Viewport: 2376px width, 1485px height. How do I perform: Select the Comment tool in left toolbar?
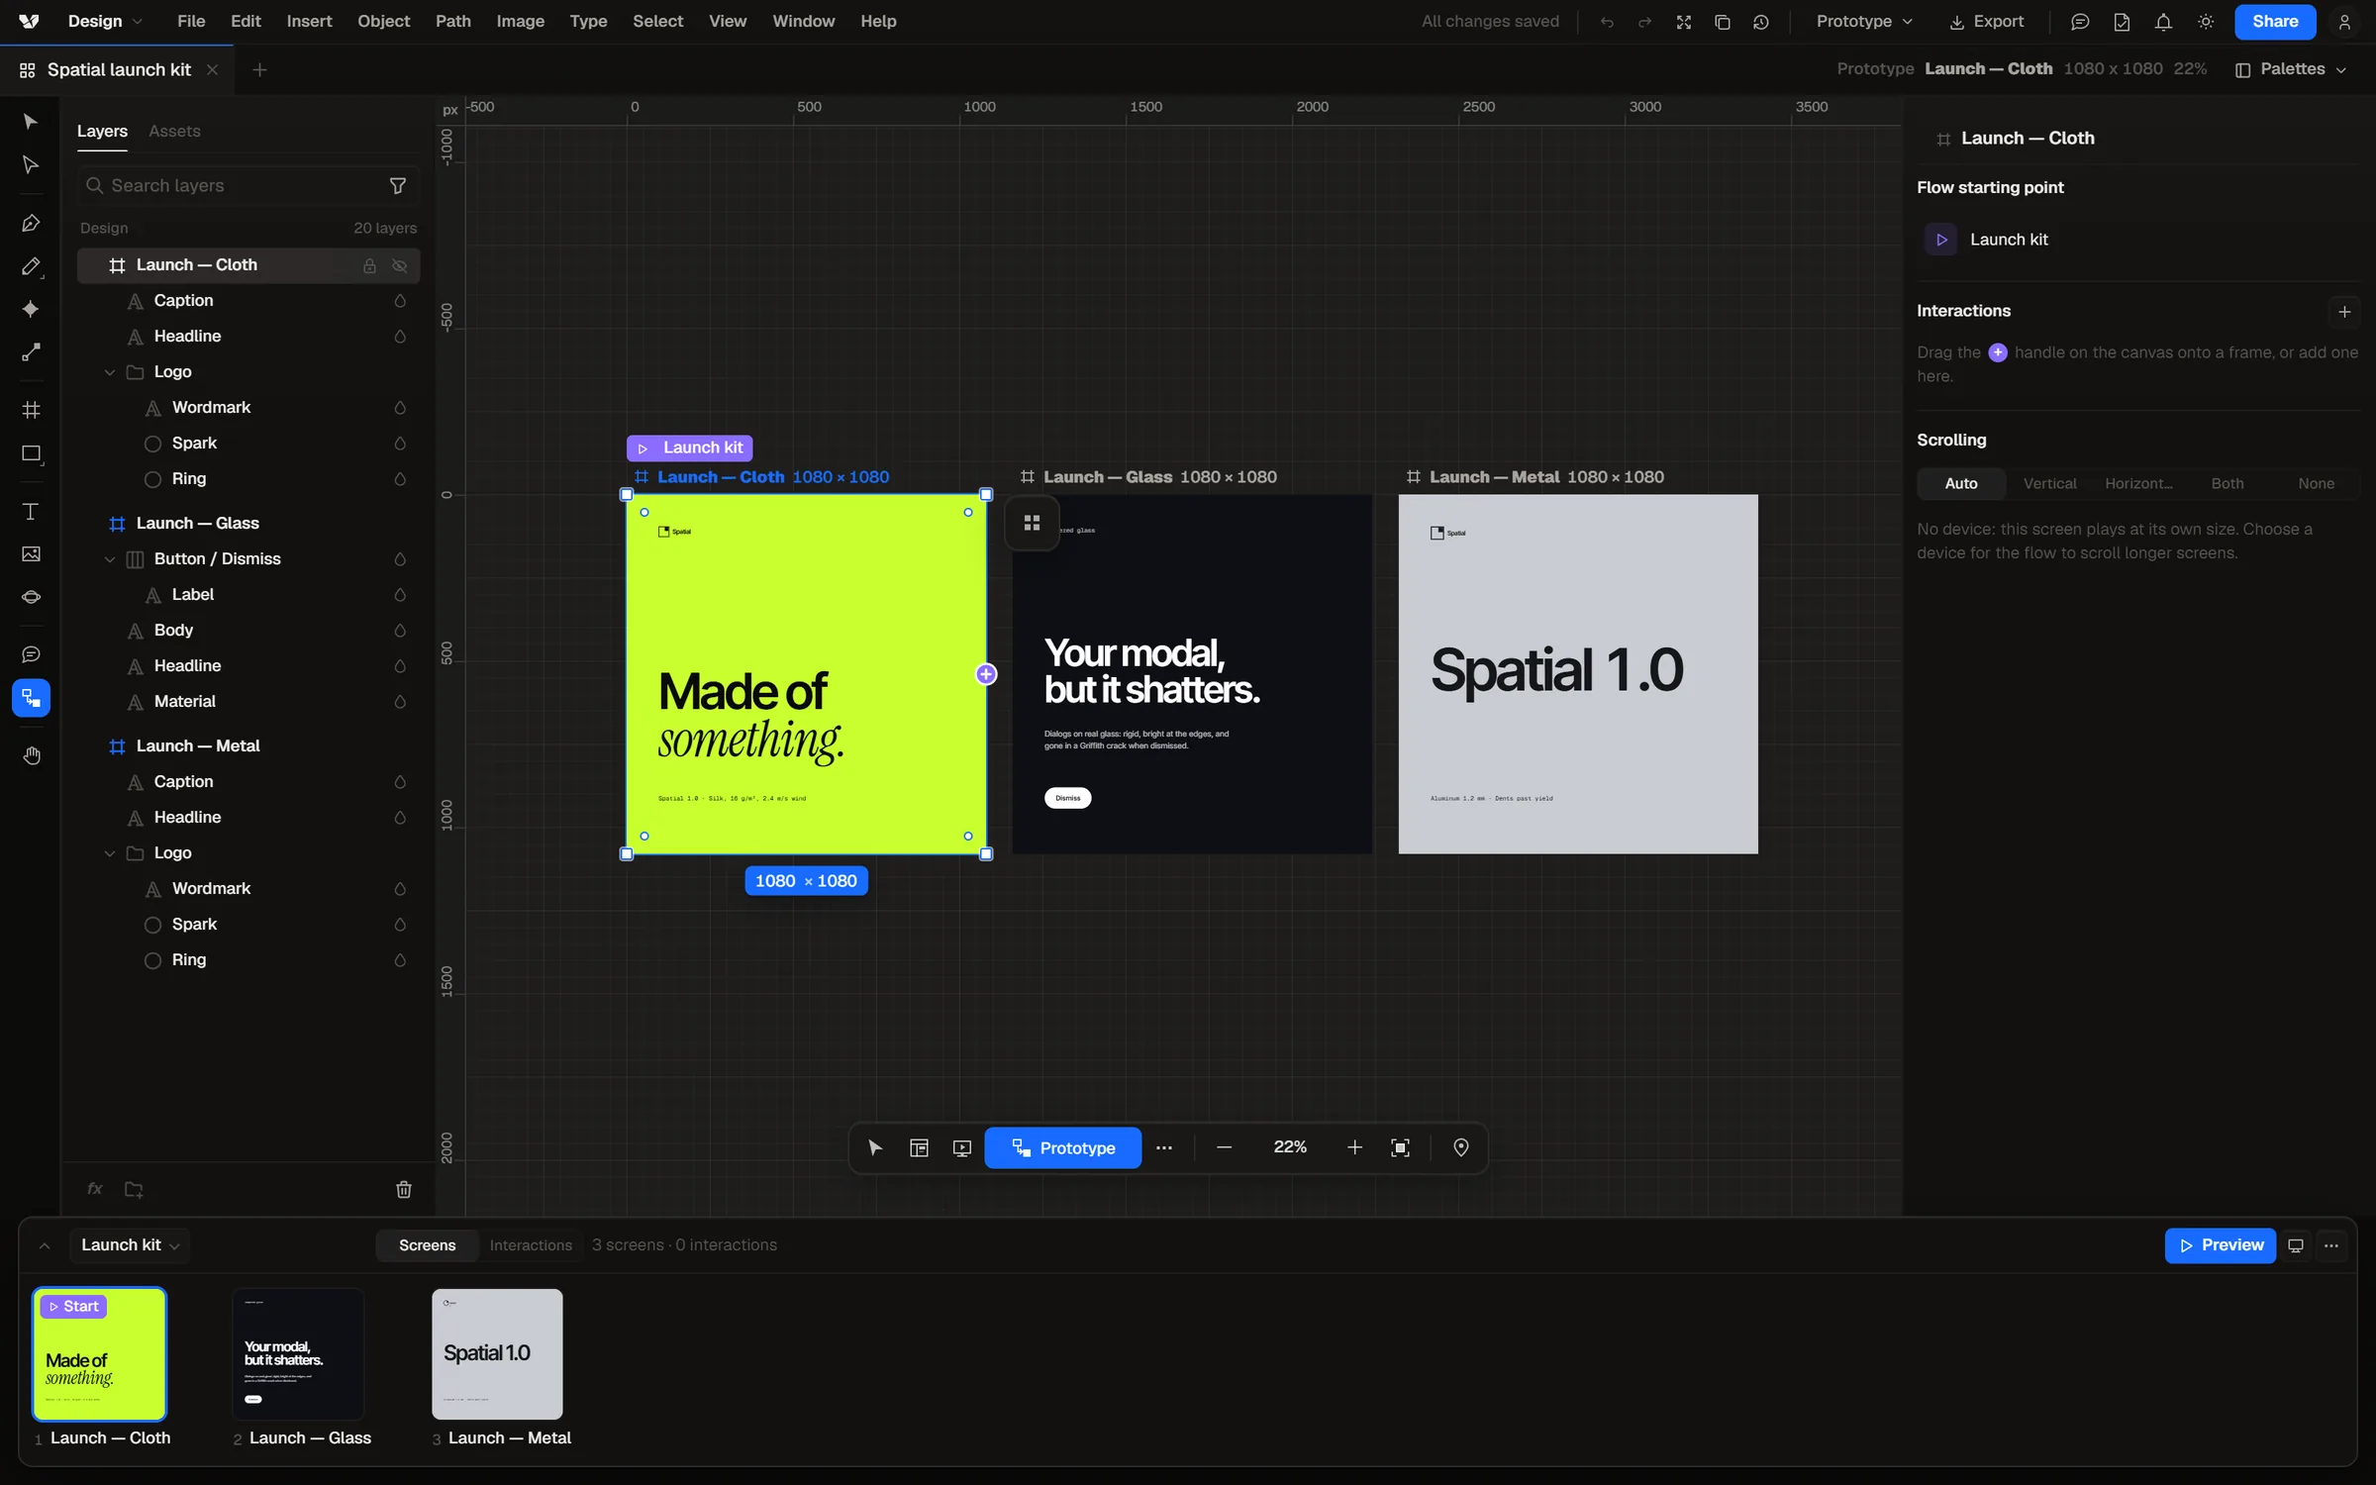click(x=31, y=654)
